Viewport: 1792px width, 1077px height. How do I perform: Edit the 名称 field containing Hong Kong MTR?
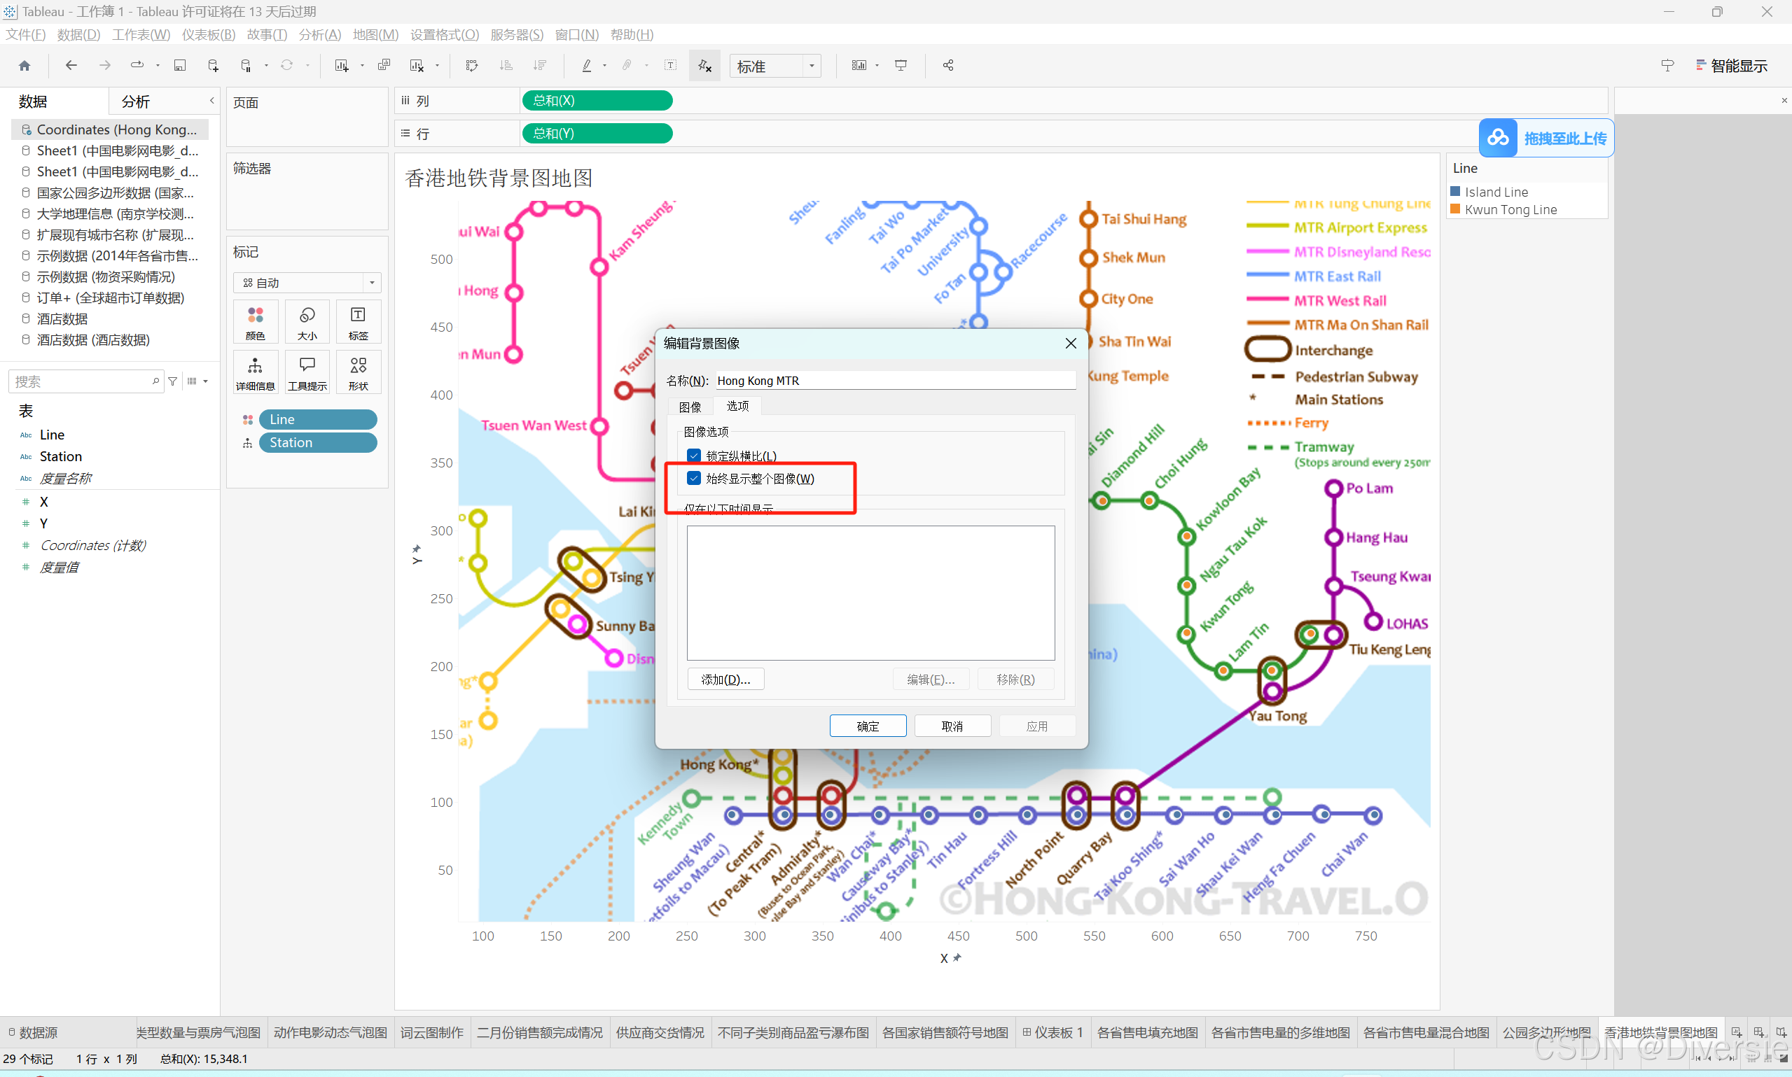point(895,380)
